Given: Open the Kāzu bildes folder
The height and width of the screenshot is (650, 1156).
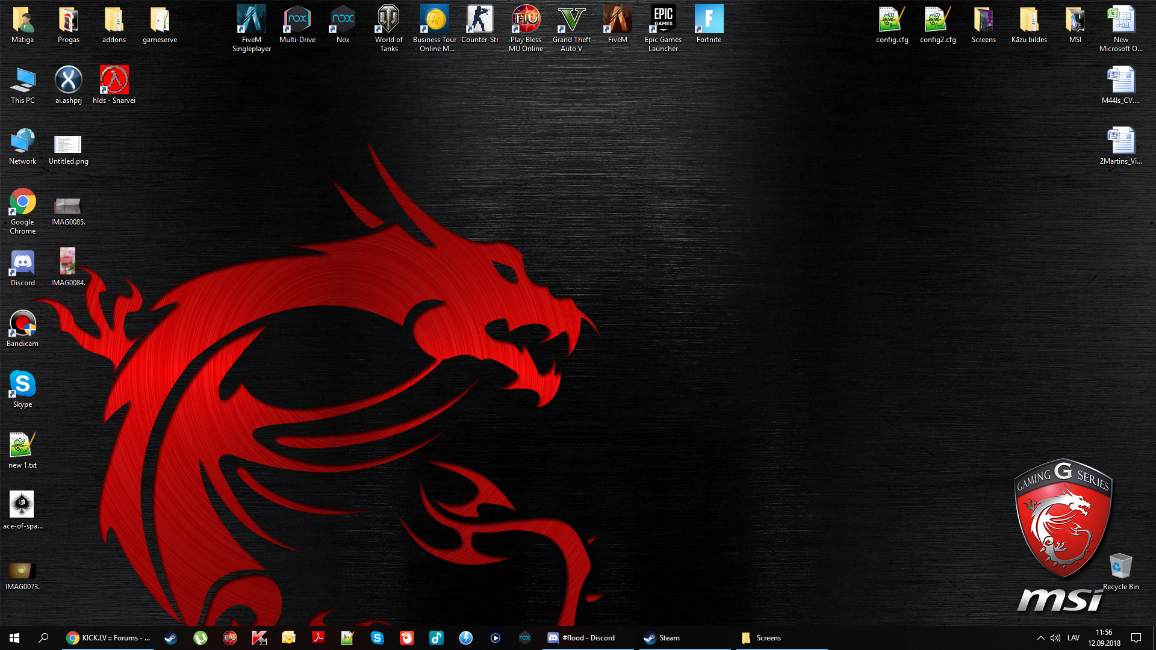Looking at the screenshot, I should point(1030,25).
